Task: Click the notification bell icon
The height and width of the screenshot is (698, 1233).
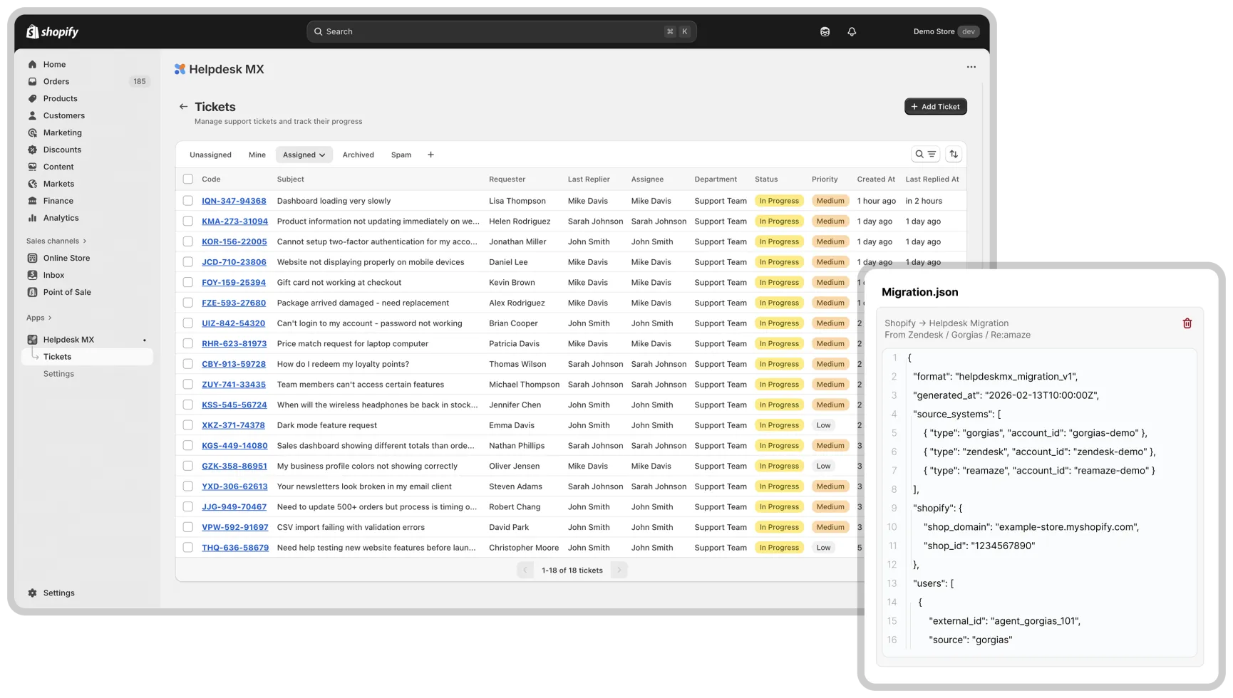Action: pos(852,31)
